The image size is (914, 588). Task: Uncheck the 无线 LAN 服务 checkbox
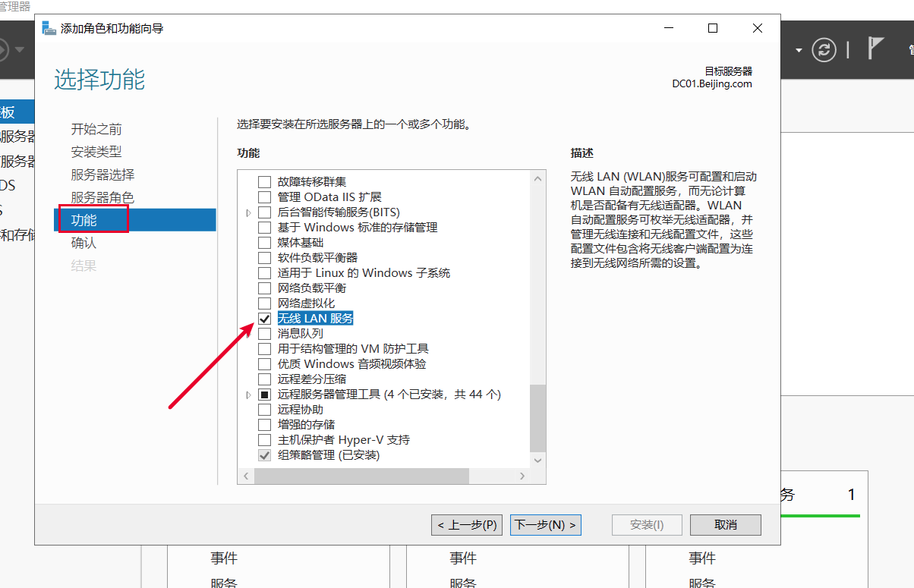coord(264,319)
